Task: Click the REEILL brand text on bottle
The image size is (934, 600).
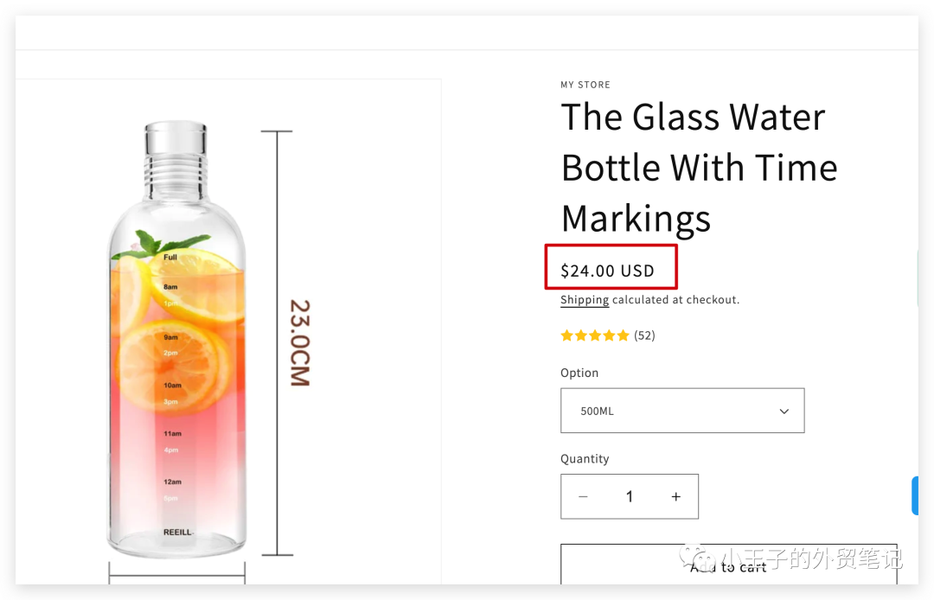Action: (x=177, y=533)
